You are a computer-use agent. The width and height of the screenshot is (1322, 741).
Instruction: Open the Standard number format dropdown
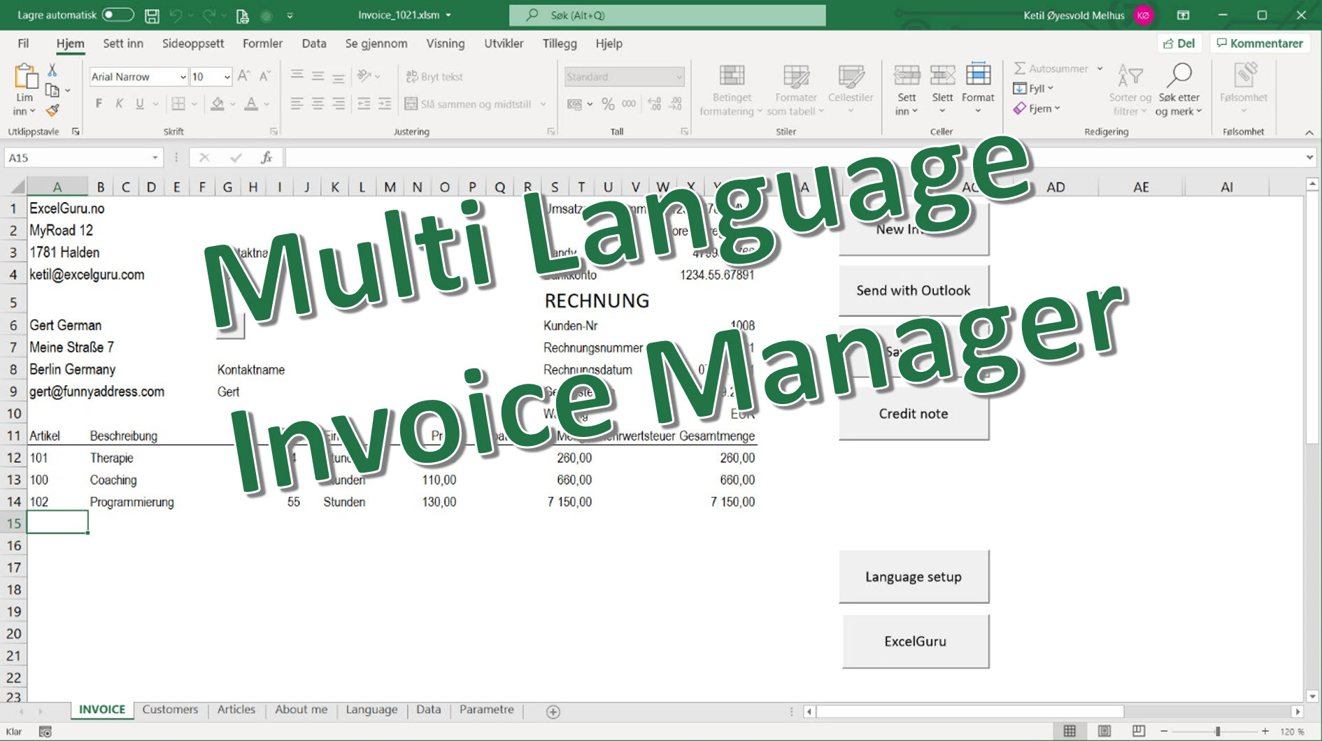679,76
